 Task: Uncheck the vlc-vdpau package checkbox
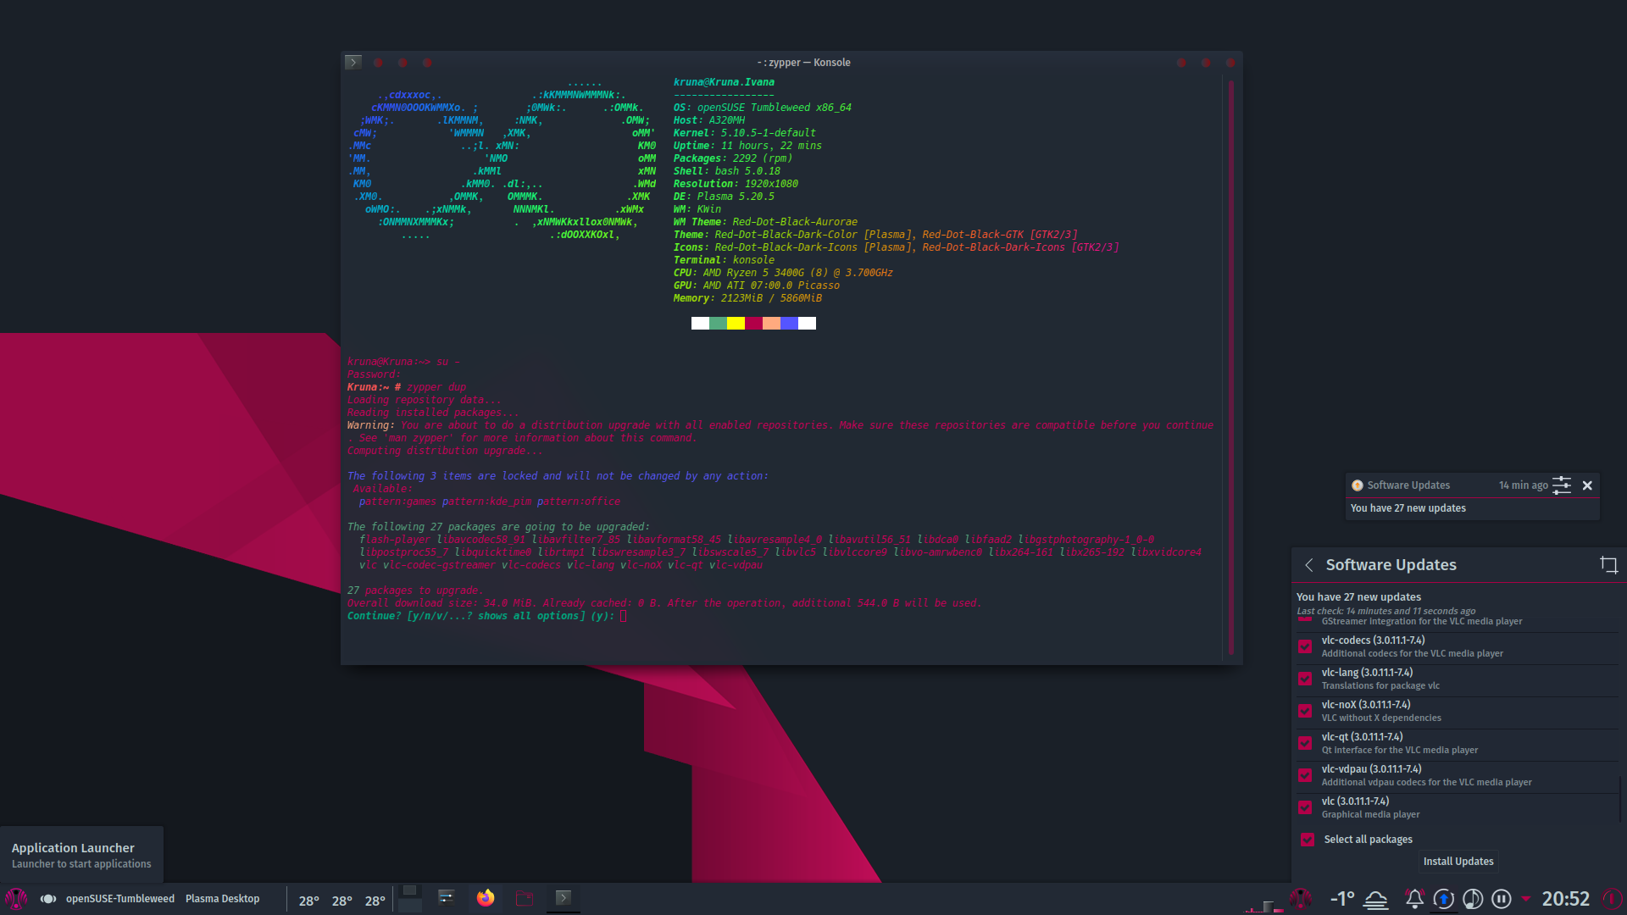point(1305,776)
